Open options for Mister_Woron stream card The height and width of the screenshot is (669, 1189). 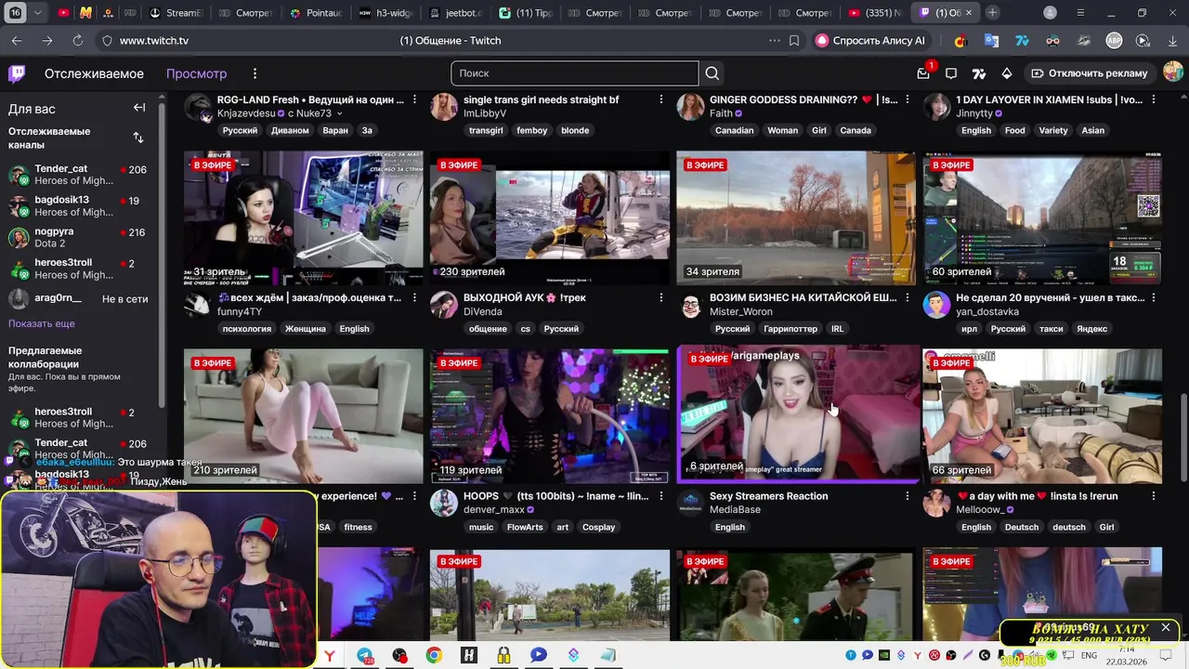pyautogui.click(x=908, y=298)
